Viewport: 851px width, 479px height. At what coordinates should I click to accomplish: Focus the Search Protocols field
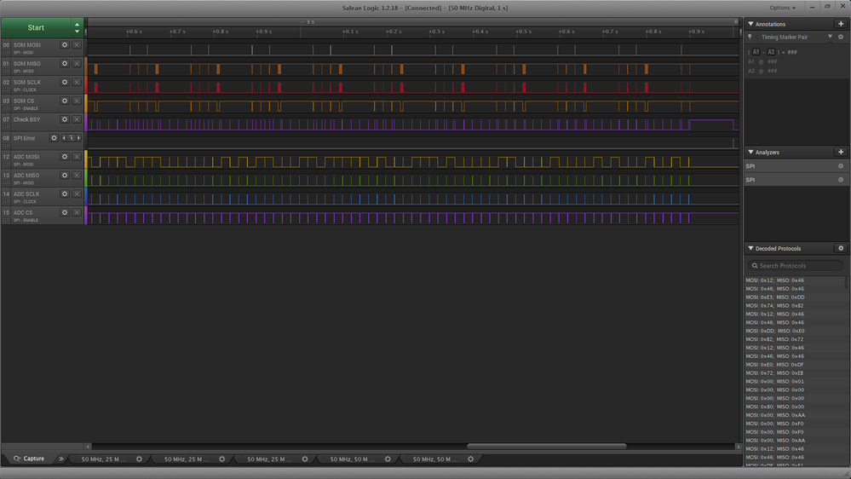coord(796,266)
